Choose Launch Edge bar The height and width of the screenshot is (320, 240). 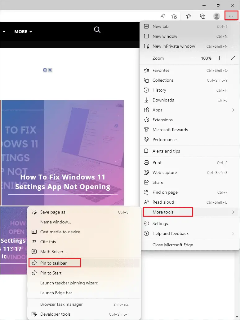(84, 293)
